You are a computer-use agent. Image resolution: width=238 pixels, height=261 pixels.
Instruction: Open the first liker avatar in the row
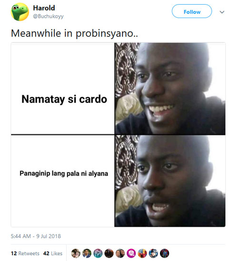pyautogui.click(x=76, y=253)
